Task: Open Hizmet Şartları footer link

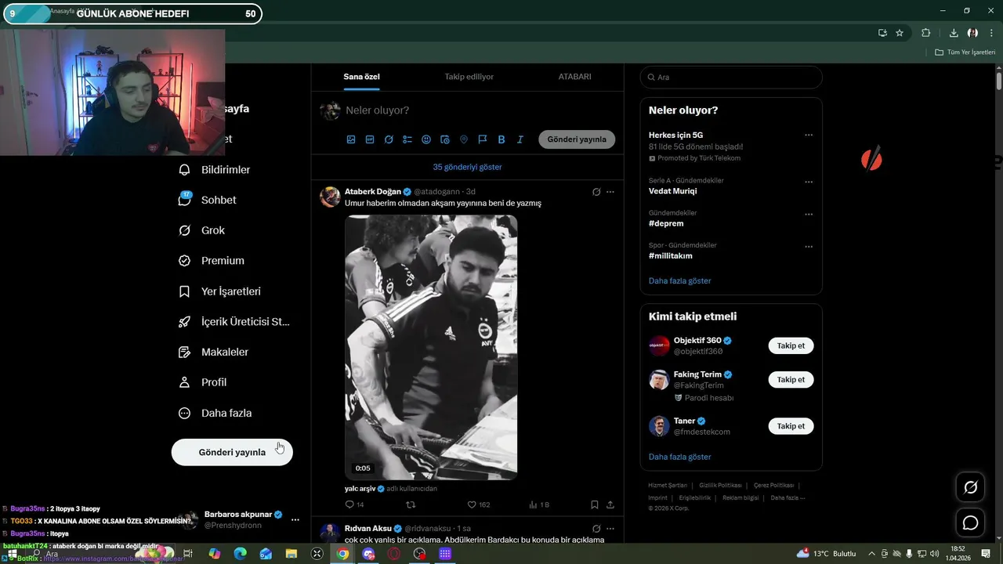Action: click(x=668, y=486)
